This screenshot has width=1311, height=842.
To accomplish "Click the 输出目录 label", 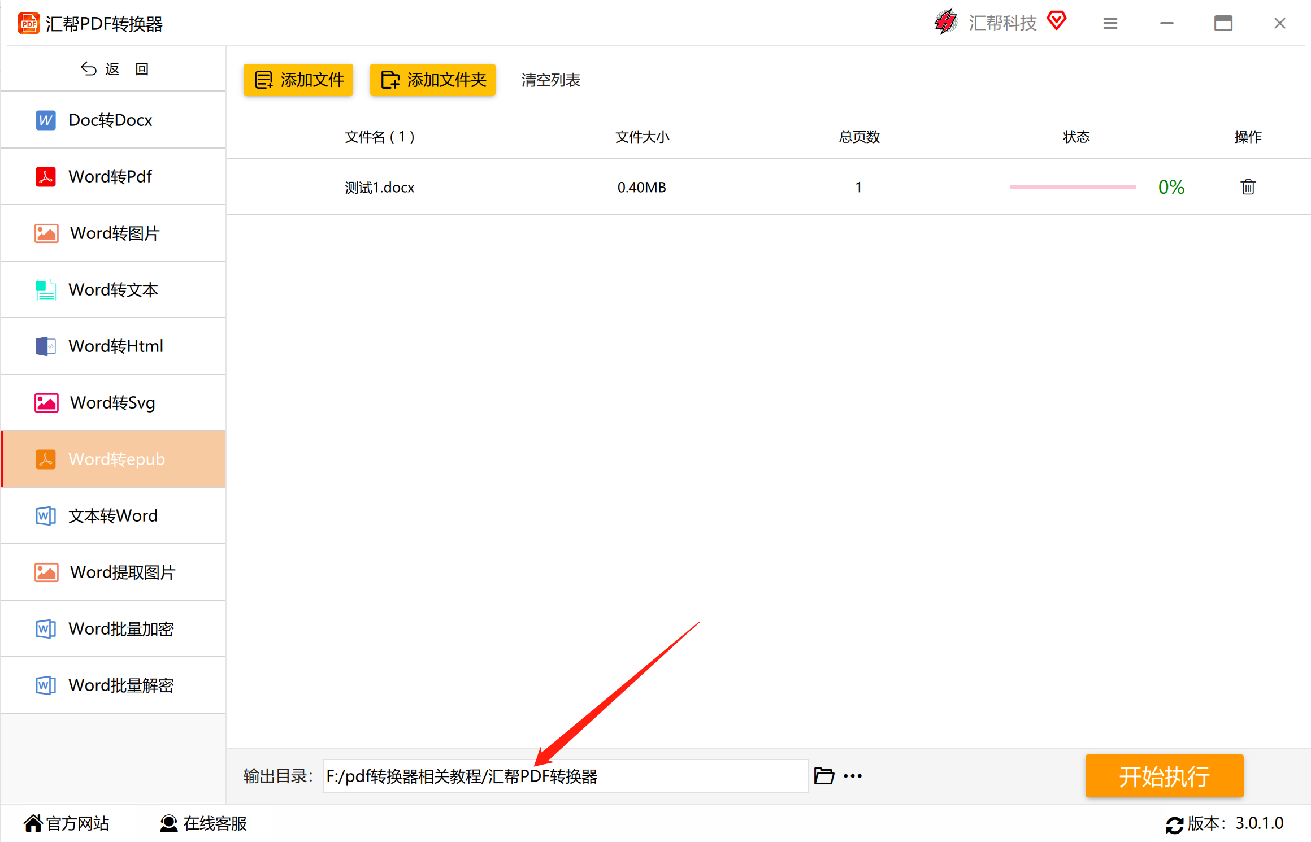I will pyautogui.click(x=278, y=776).
